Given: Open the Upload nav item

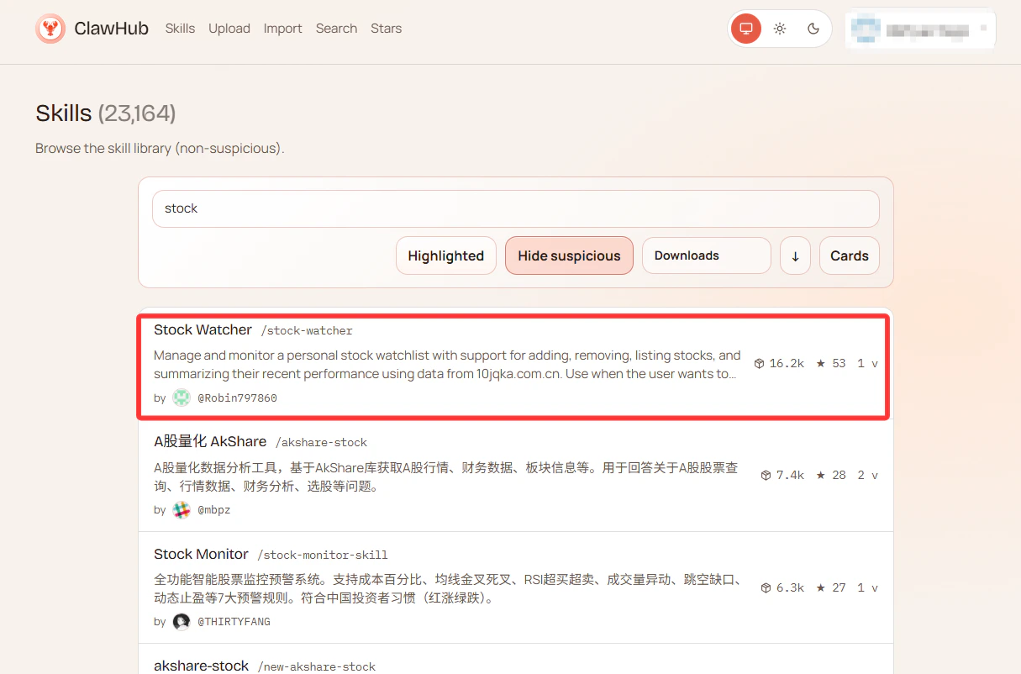Looking at the screenshot, I should coord(229,29).
